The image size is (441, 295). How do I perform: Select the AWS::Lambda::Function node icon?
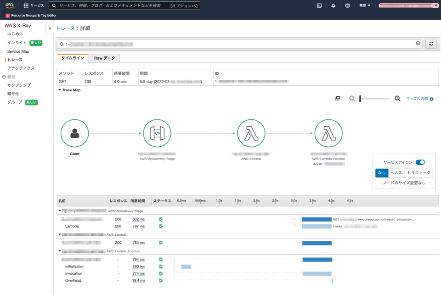328,133
